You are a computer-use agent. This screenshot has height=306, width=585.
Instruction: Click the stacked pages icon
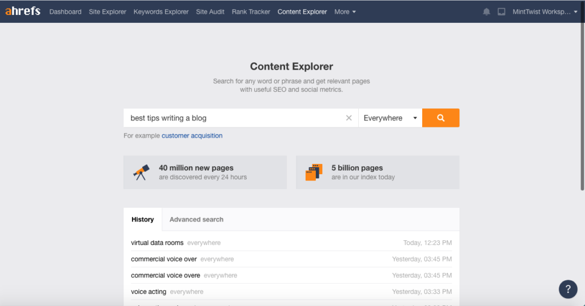point(314,172)
